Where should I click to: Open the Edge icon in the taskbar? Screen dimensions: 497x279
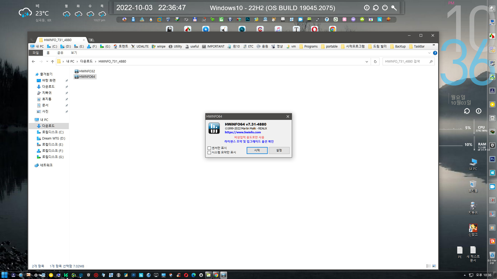click(193, 275)
